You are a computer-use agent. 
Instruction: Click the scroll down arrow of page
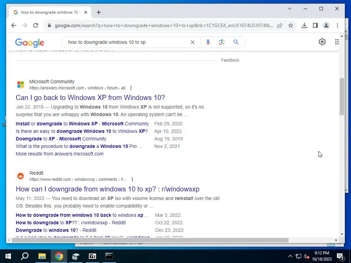(x=342, y=234)
